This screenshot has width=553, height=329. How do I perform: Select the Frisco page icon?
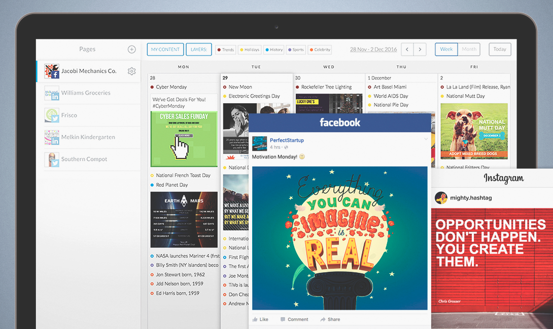[x=51, y=115]
